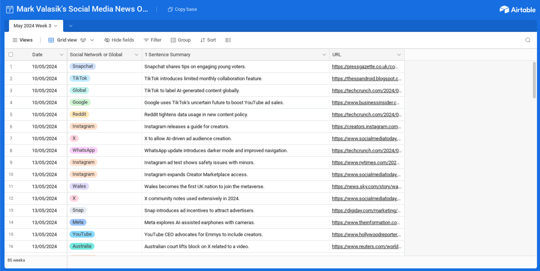Open Date column header dropdown

61,55
